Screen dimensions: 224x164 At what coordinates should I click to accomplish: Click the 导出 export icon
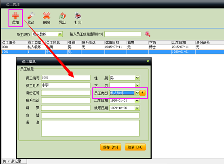62,16
